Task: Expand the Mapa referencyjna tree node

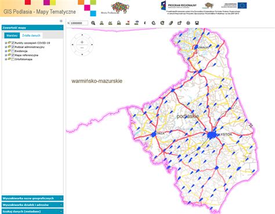Action: click(6, 55)
